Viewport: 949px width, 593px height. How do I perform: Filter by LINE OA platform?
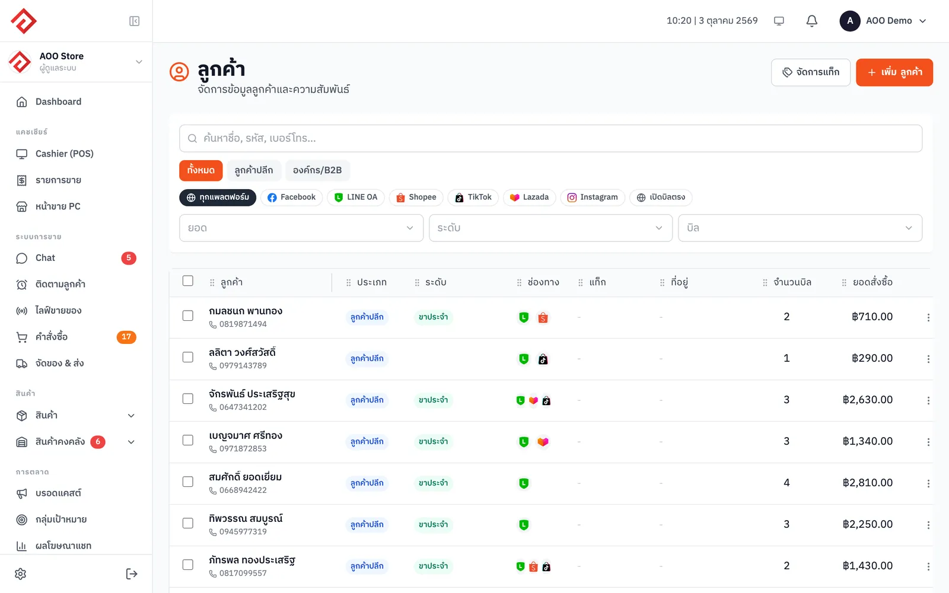point(356,197)
